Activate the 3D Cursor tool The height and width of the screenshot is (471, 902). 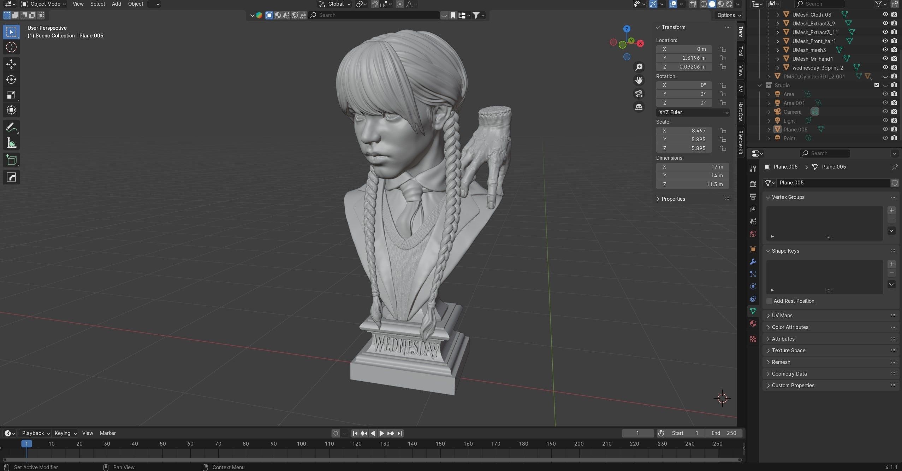coord(11,47)
